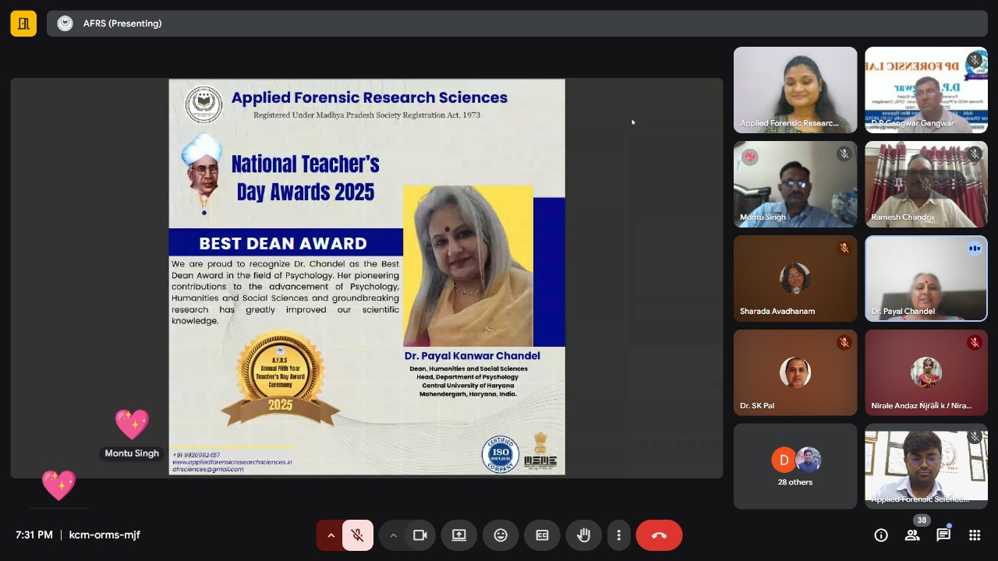Click AFRS presenter avatar in top bar

coord(65,23)
